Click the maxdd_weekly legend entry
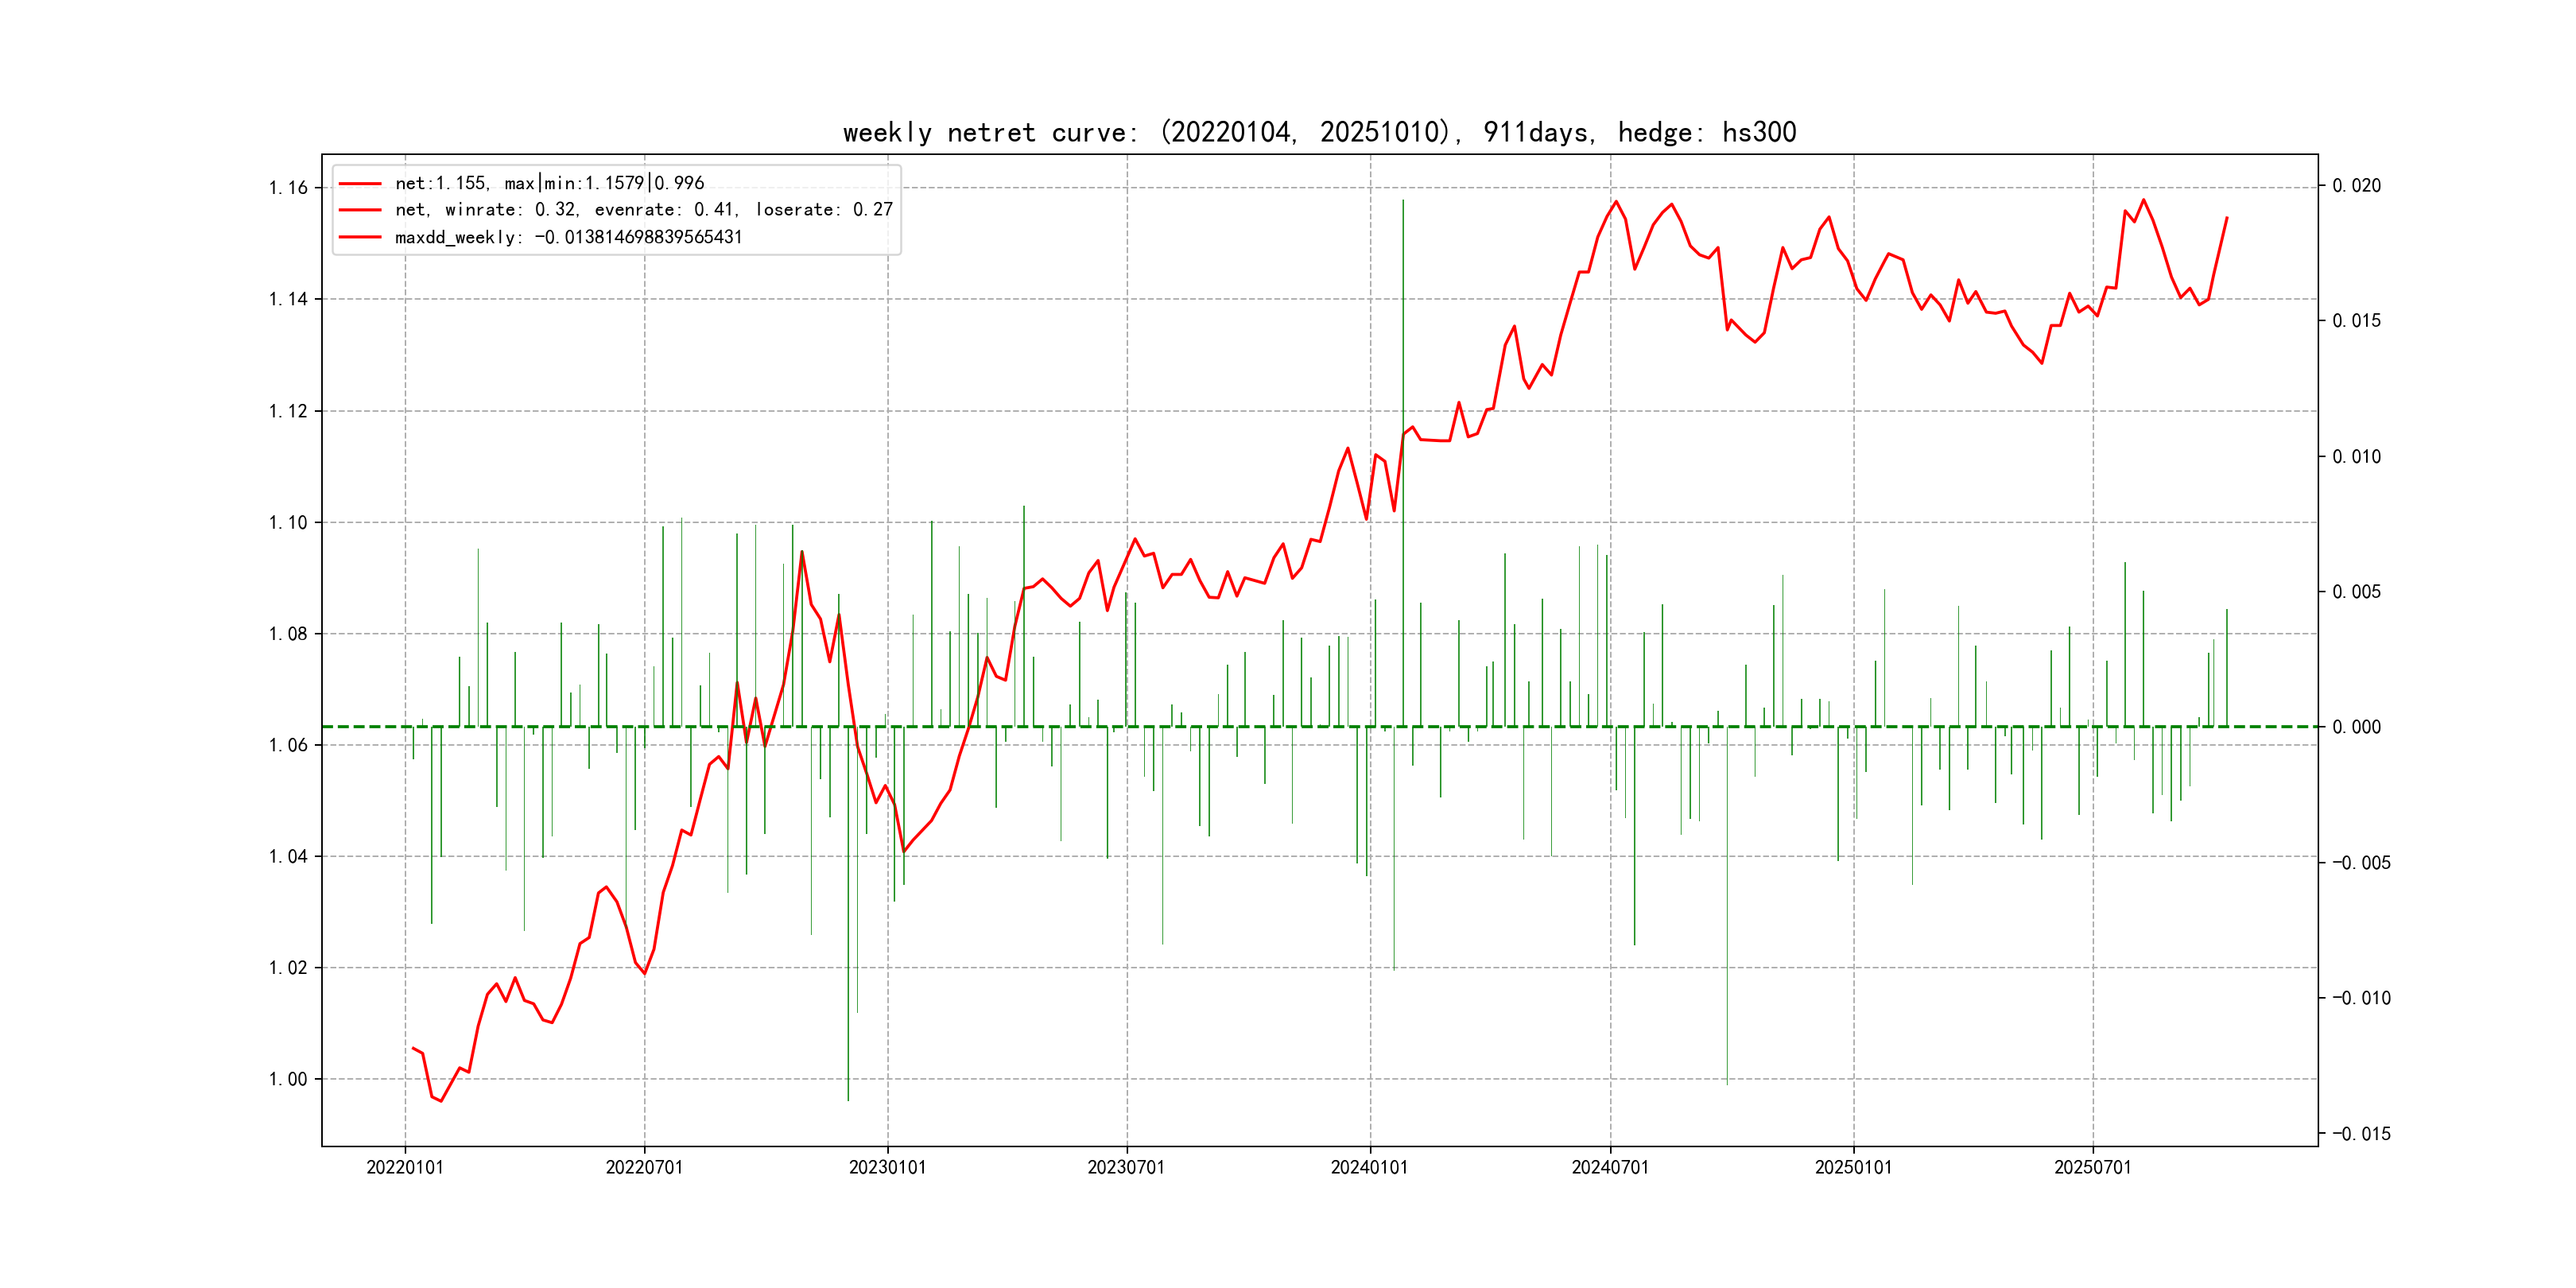2576x1288 pixels. coord(568,237)
